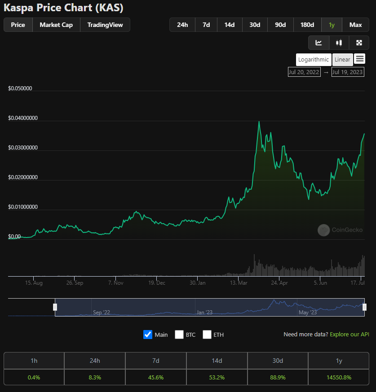The image size is (376, 392).
Task: Switch to line chart view icon
Action: point(318,43)
